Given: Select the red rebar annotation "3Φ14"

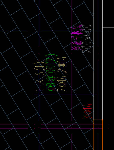Looking at the screenshot, I should [87, 112].
